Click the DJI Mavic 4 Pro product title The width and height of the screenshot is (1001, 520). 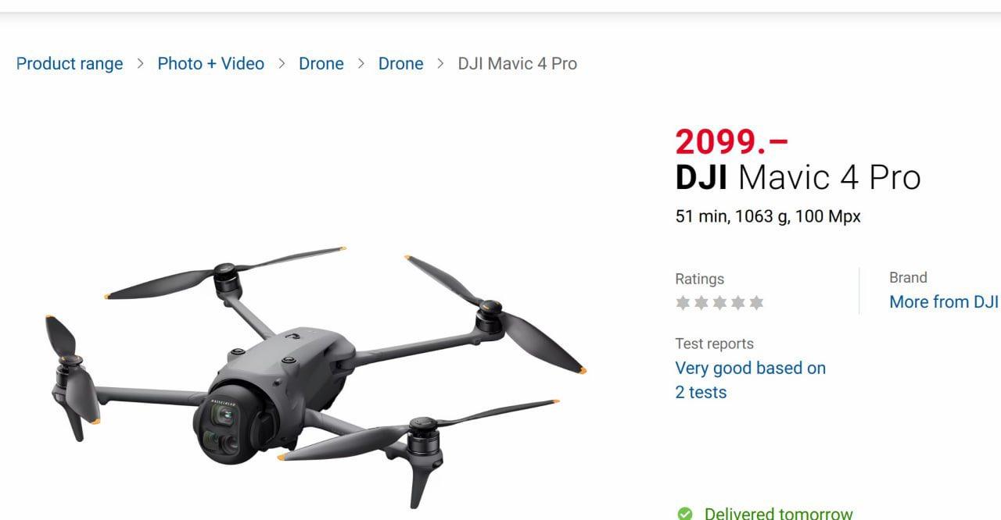pos(798,177)
